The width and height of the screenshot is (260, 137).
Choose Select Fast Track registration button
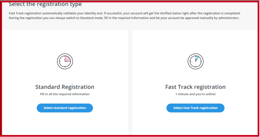click(195, 108)
